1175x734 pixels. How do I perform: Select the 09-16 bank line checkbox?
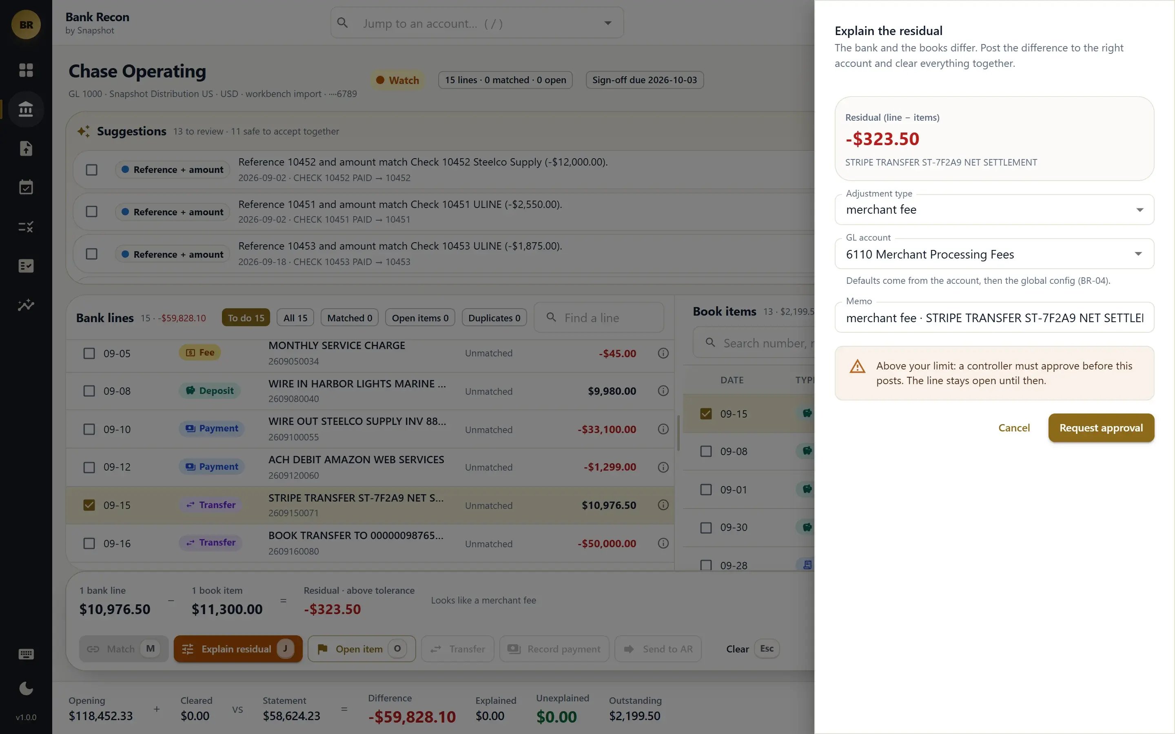tap(89, 543)
